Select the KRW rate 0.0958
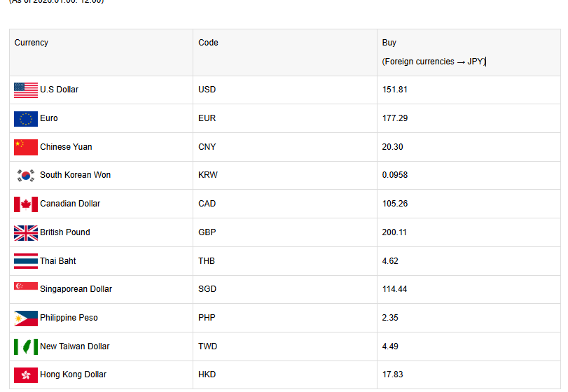Image resolution: width=568 pixels, height=392 pixels. pyautogui.click(x=394, y=175)
